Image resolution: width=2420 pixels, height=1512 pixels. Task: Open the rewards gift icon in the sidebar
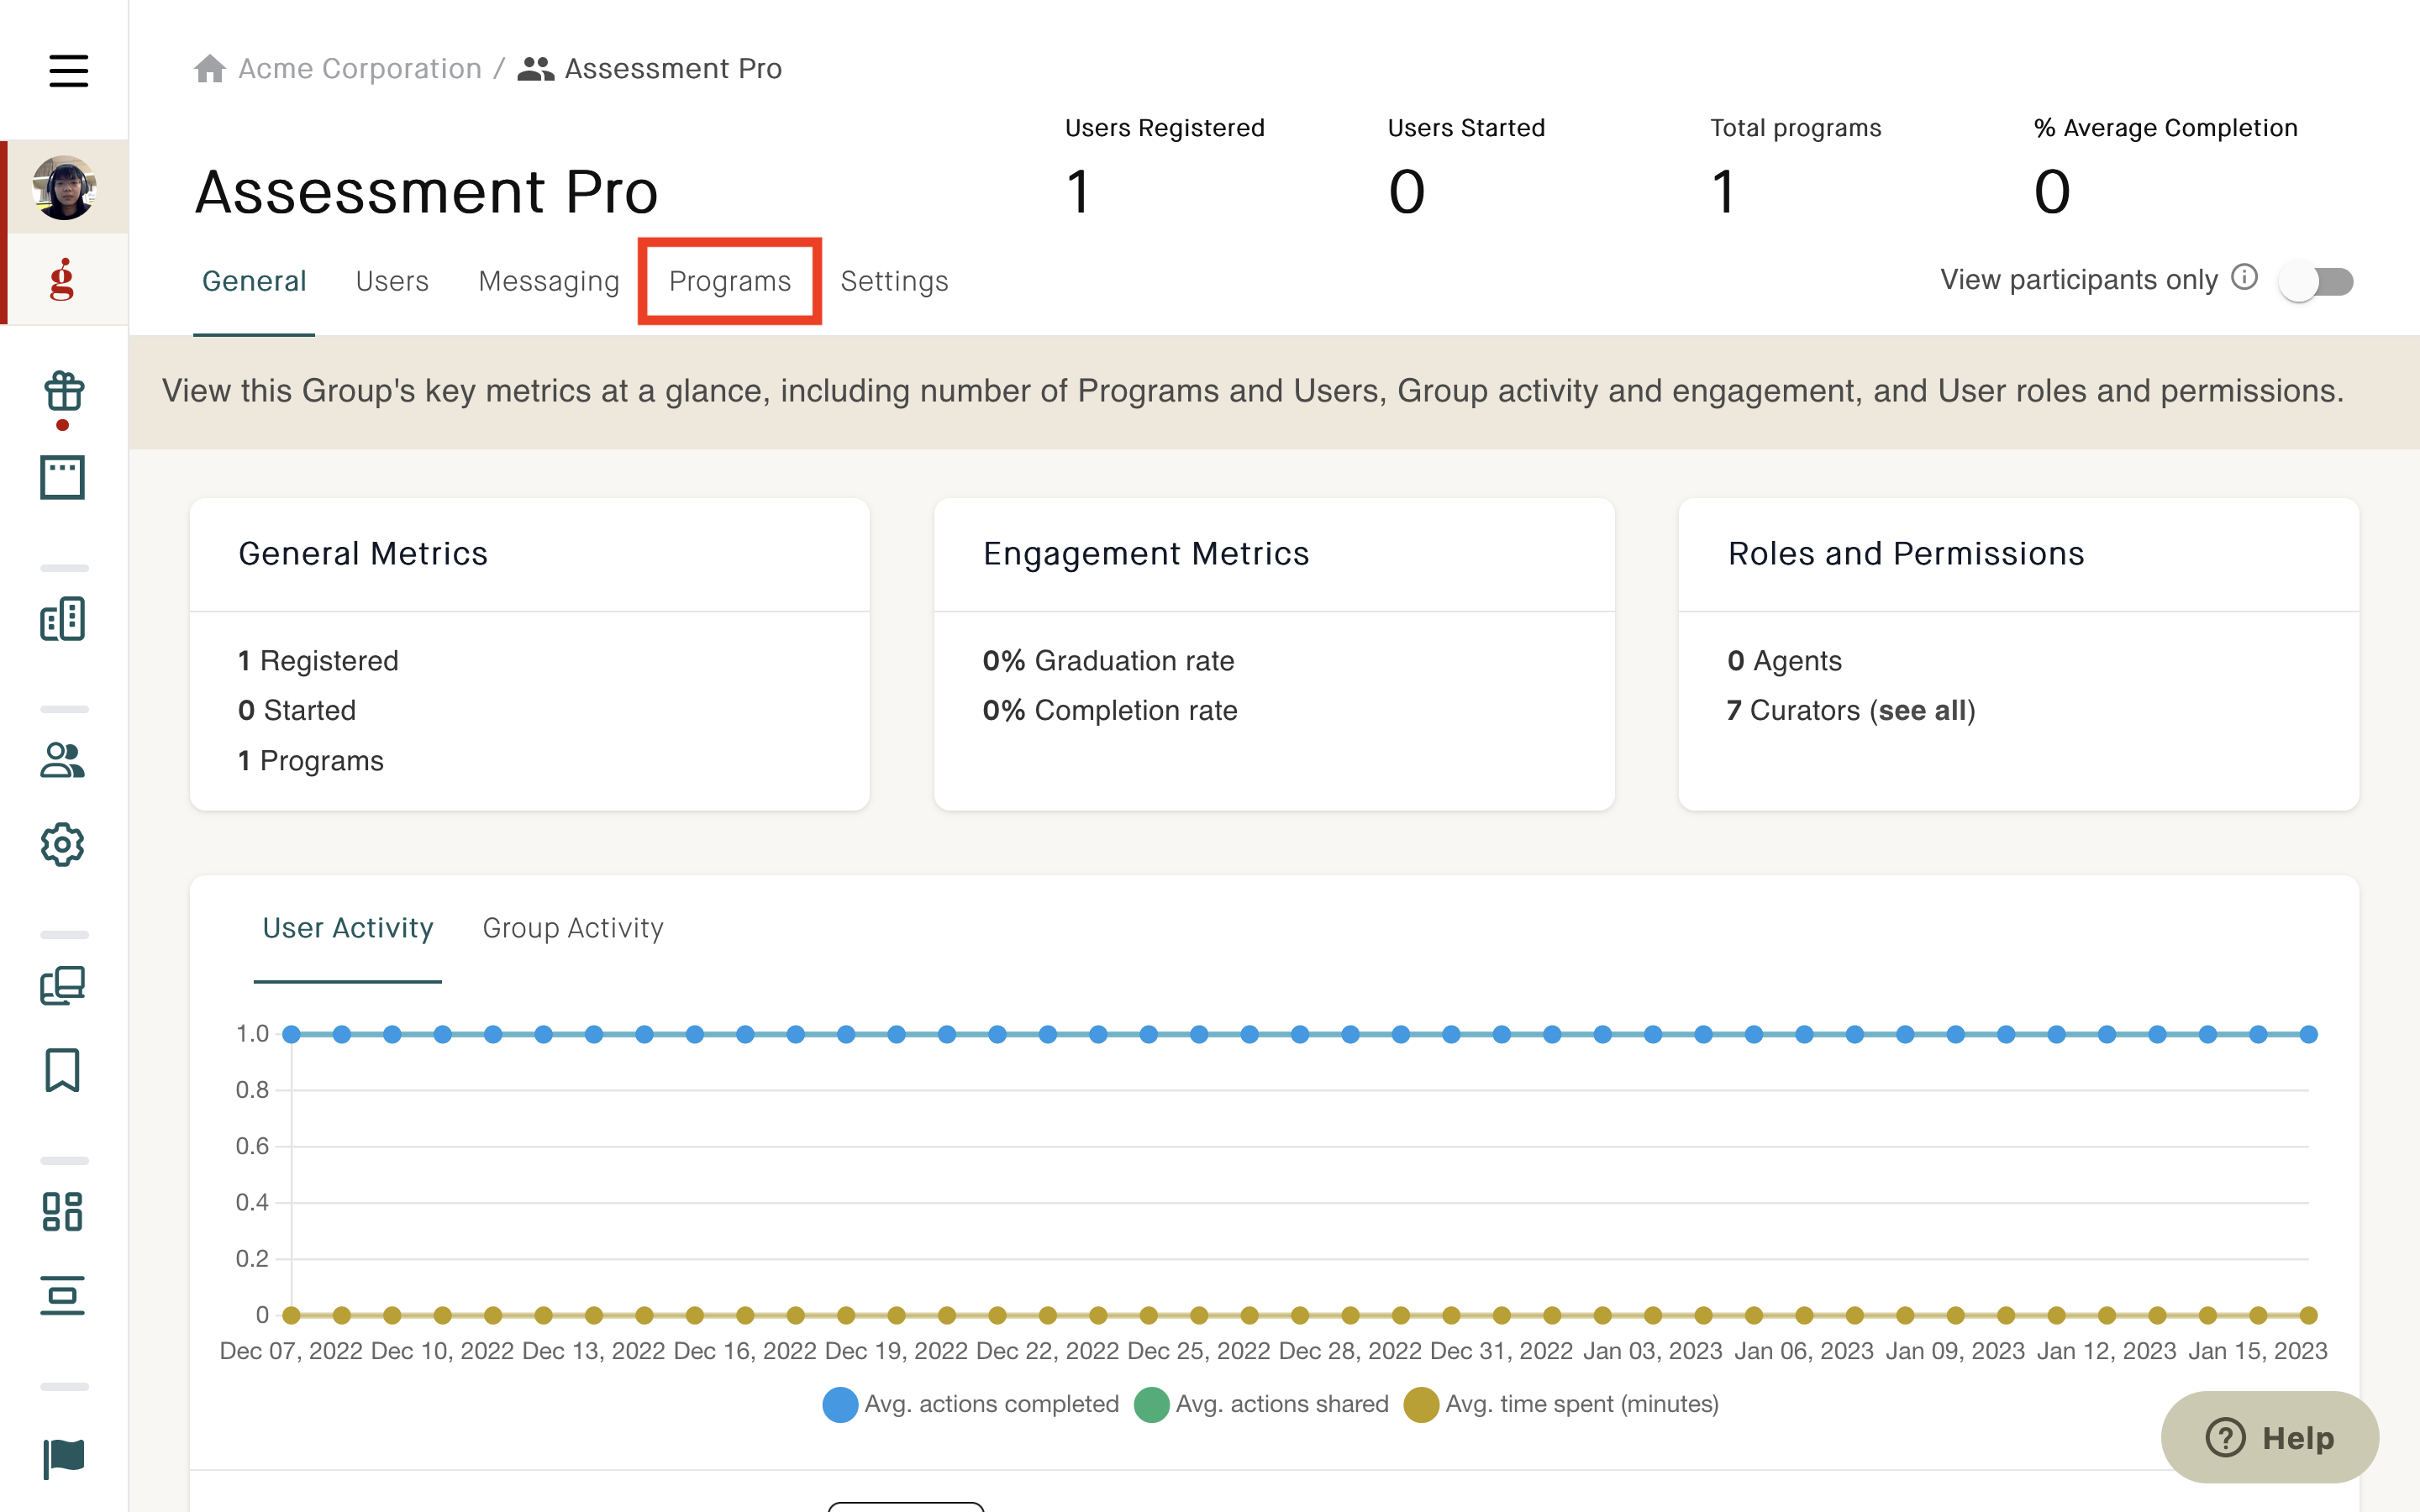click(63, 393)
